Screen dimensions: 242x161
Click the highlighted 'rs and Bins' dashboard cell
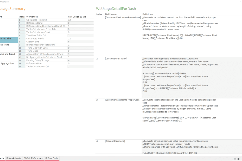(x=9, y=40)
